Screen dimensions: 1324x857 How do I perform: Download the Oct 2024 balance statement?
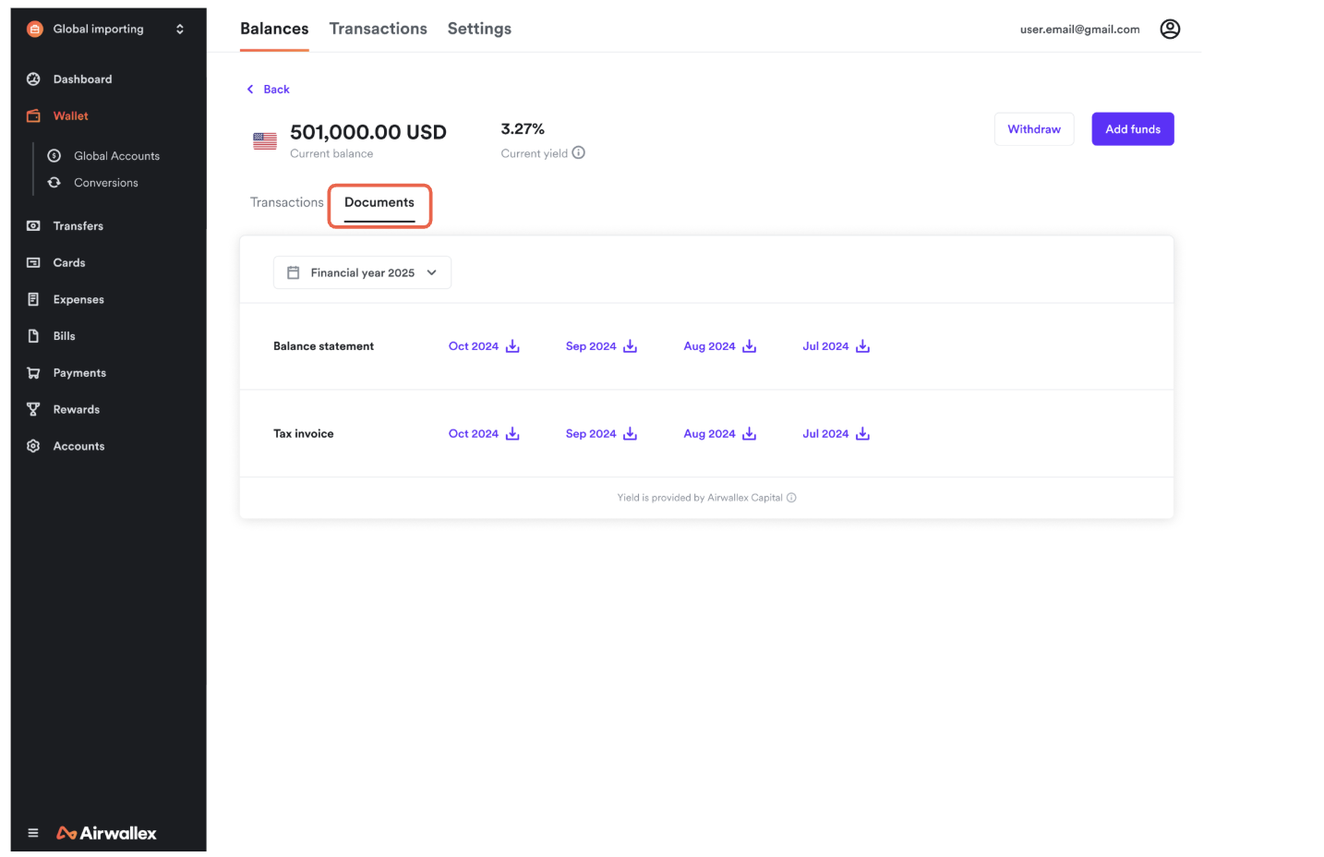[484, 346]
